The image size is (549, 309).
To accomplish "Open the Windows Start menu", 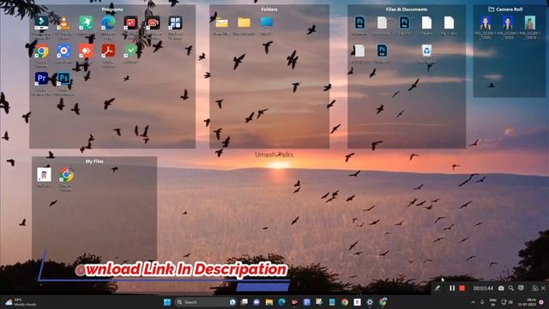I will [x=167, y=302].
